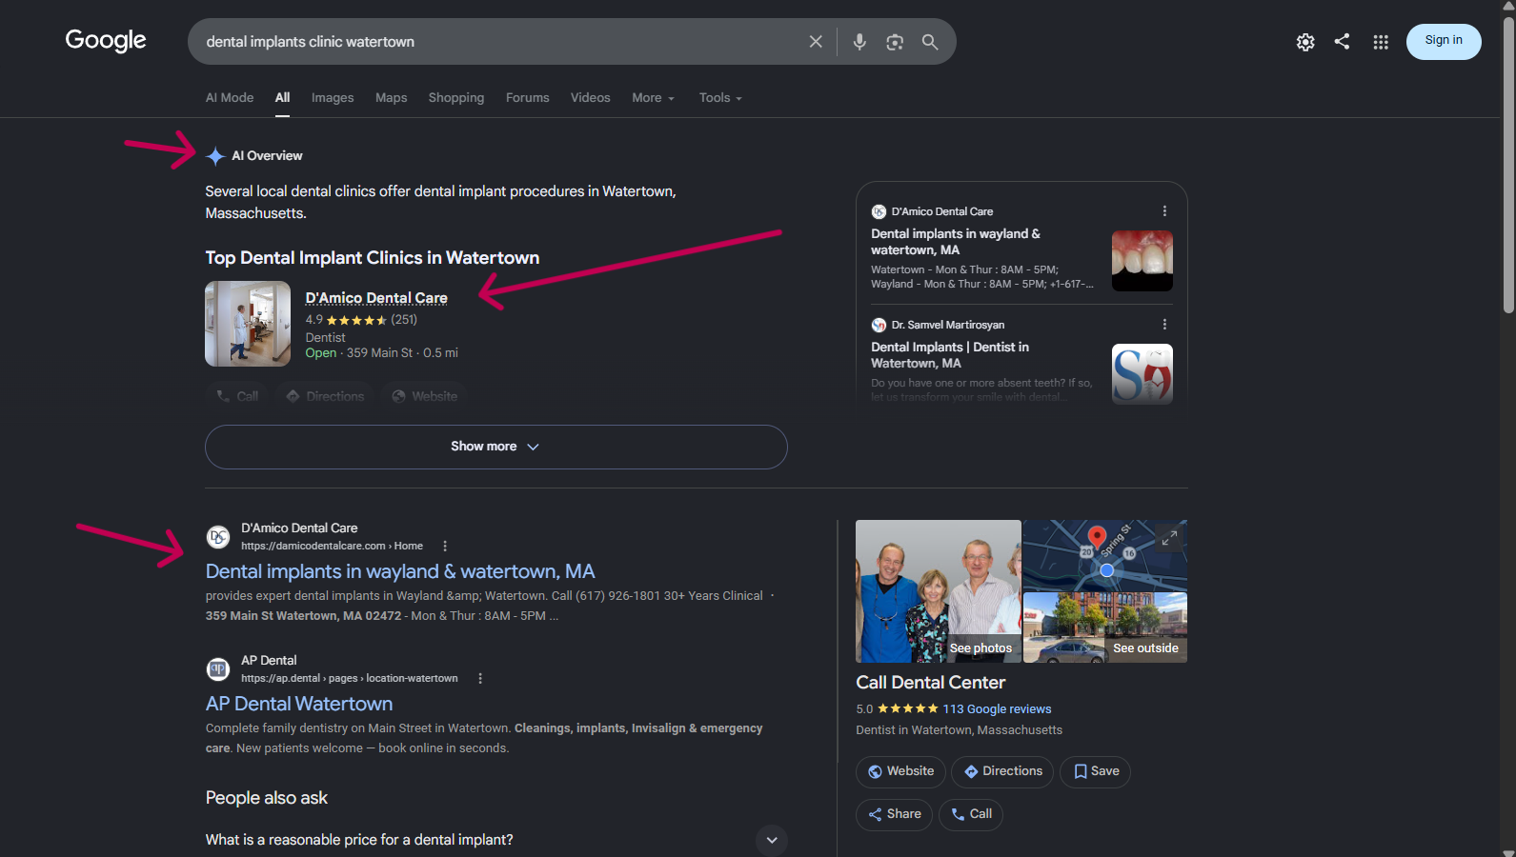Expand the More search filters dropdown
The image size is (1516, 857).
point(654,98)
